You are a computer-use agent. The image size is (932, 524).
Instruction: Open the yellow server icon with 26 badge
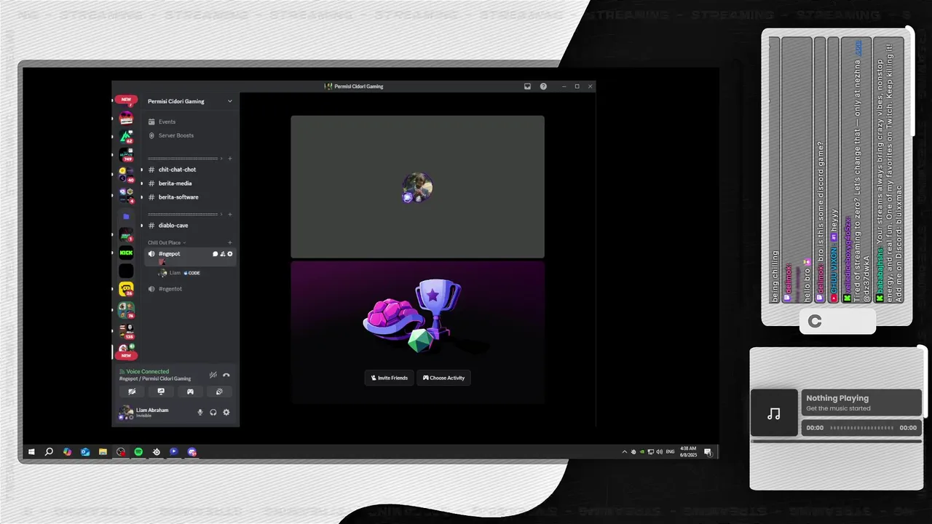tap(126, 289)
